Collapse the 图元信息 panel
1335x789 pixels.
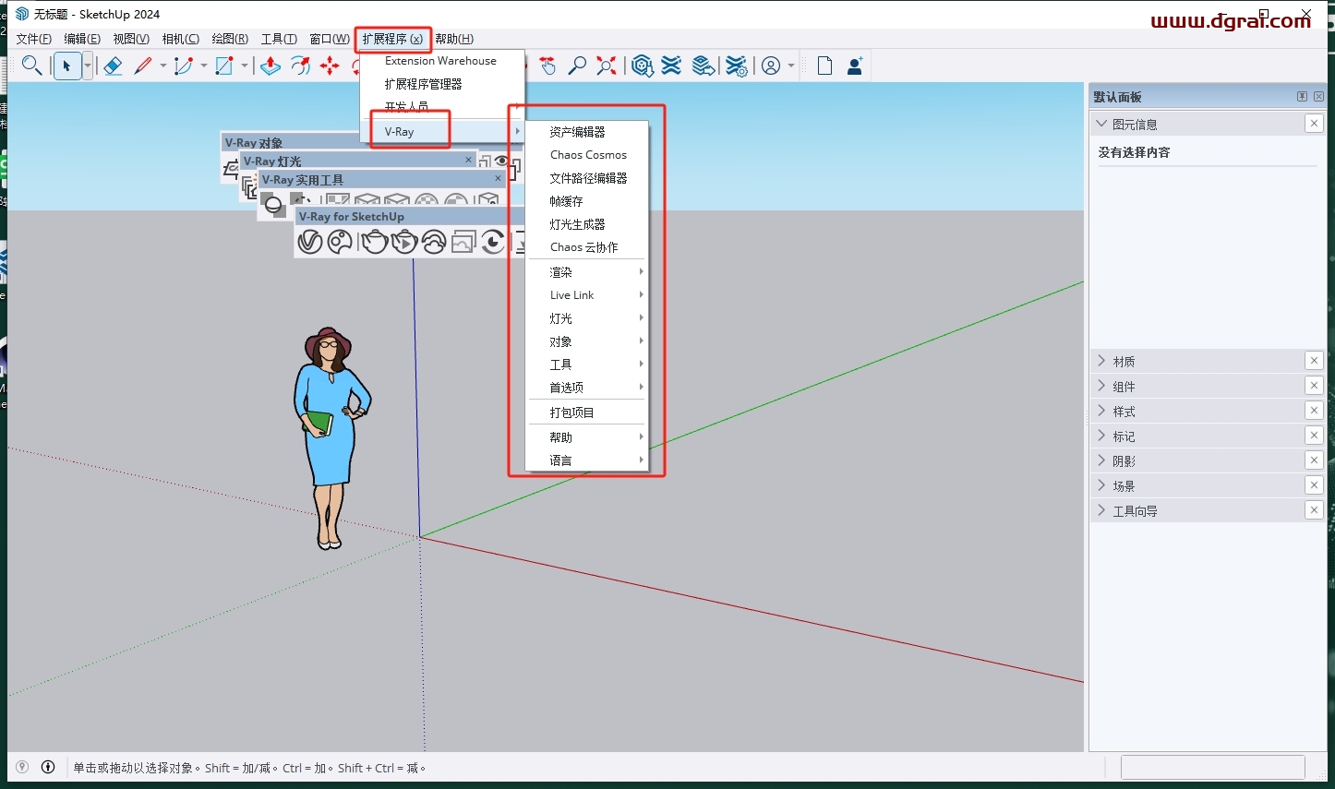pos(1100,124)
